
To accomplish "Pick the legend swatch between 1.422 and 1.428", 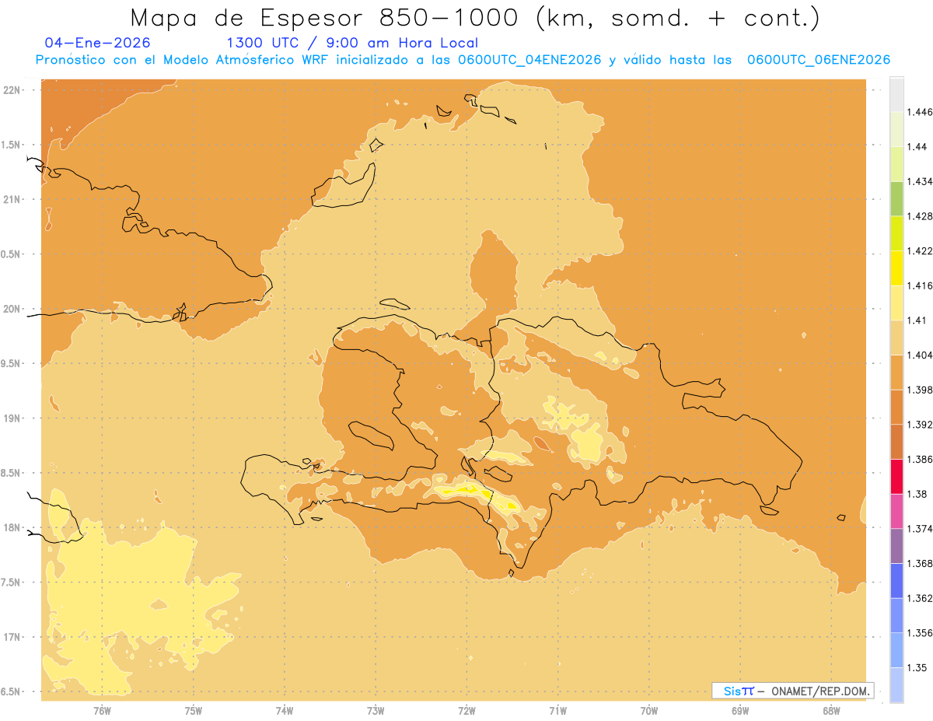I will 897,233.
